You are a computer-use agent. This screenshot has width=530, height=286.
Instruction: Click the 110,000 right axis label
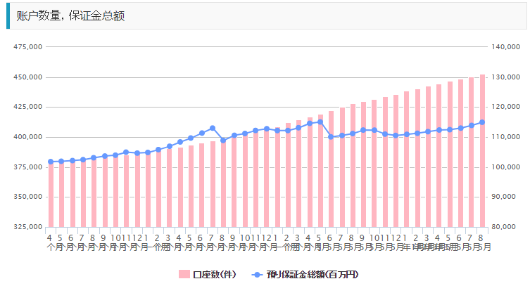505,137
